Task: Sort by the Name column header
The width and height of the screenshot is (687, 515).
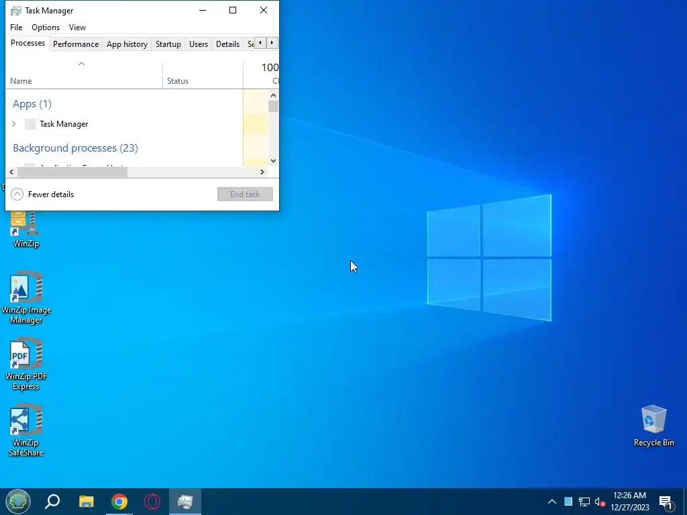Action: coord(84,75)
